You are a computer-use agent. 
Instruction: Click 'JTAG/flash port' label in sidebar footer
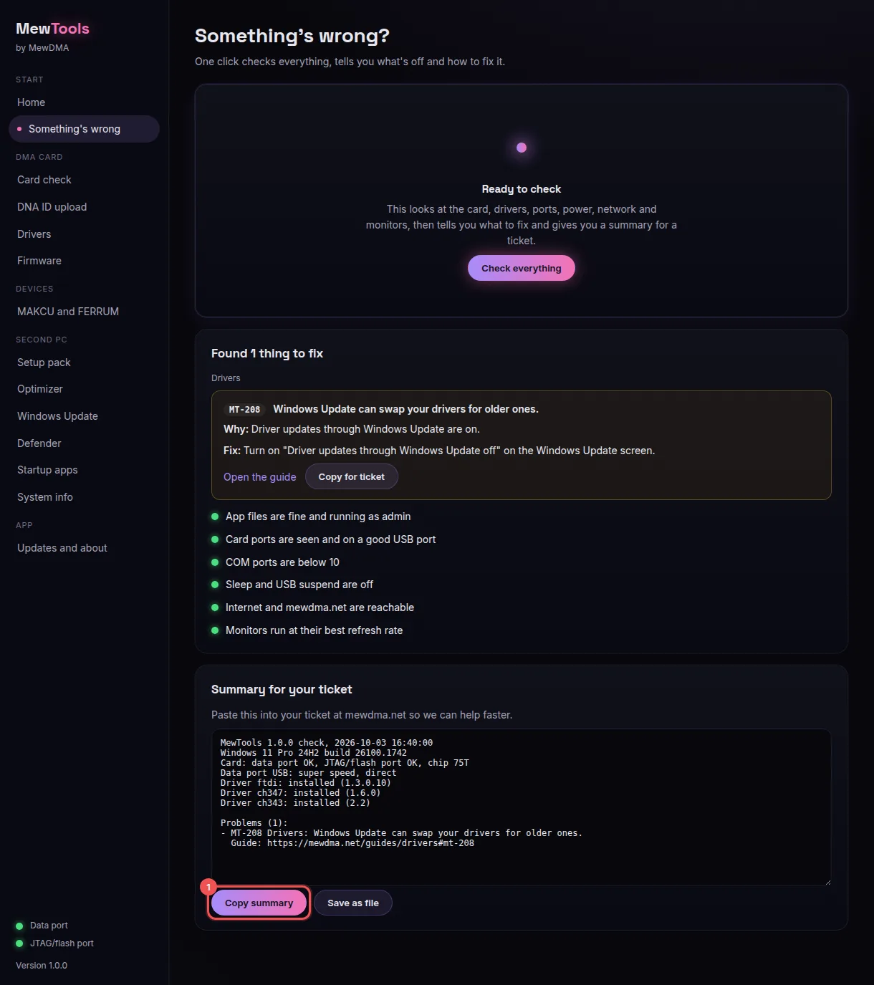click(62, 943)
